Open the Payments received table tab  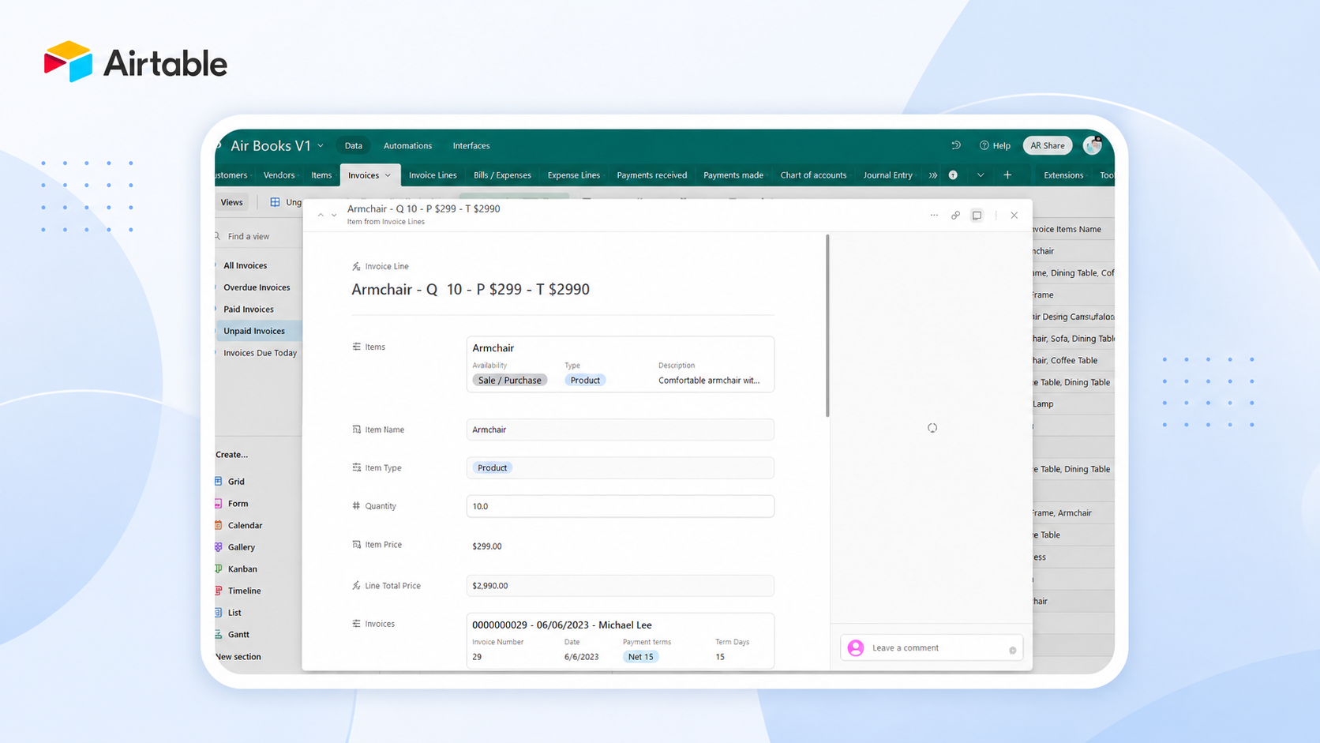[652, 175]
